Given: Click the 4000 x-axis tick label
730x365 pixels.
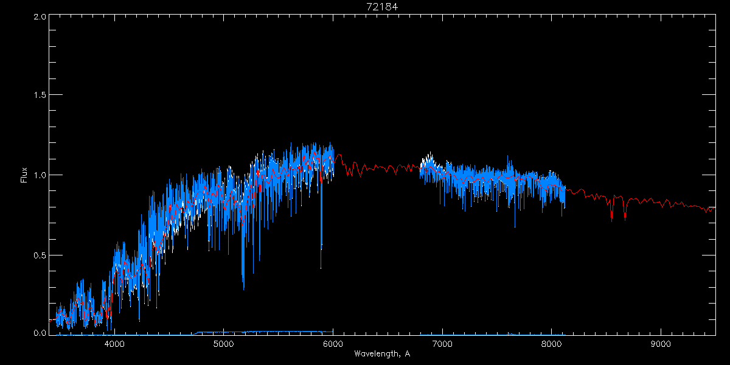Looking at the screenshot, I should (115, 344).
